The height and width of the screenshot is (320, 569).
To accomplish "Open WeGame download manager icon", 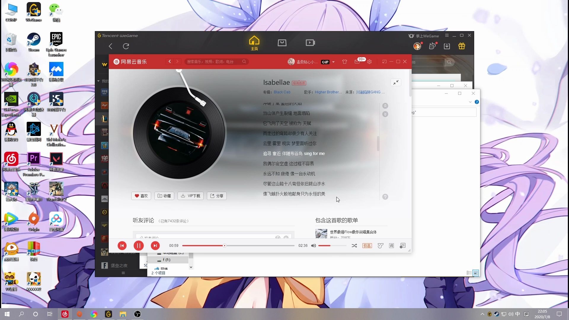I will pyautogui.click(x=447, y=46).
